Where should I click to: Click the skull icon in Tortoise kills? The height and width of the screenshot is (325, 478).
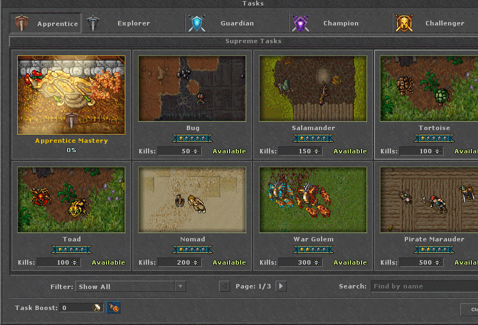[438, 151]
